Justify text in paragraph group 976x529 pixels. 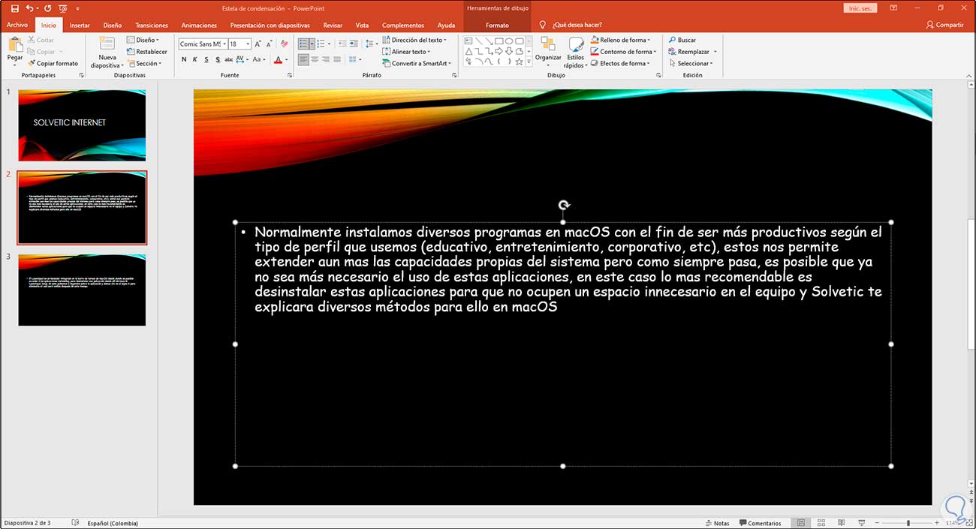336,59
